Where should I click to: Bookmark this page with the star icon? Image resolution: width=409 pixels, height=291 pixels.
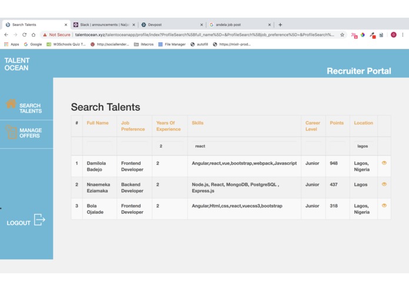click(342, 35)
